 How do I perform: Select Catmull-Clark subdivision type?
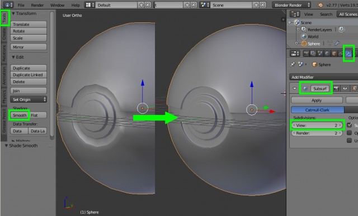tap(317, 110)
